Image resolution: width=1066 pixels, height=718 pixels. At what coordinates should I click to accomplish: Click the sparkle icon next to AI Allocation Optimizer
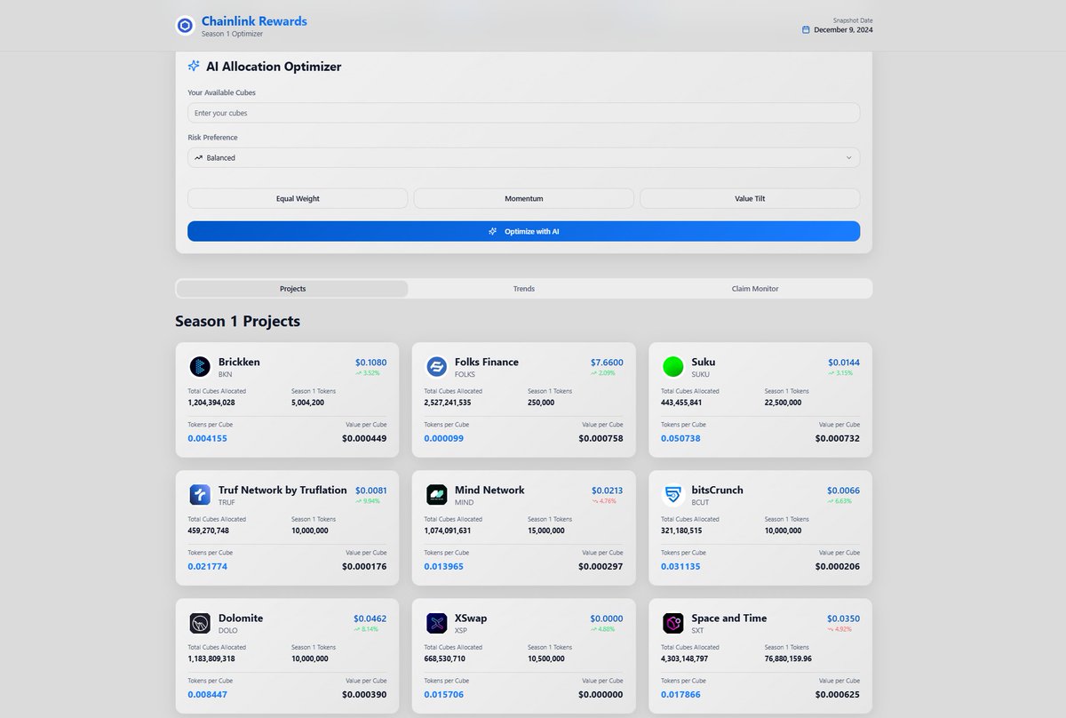(194, 66)
